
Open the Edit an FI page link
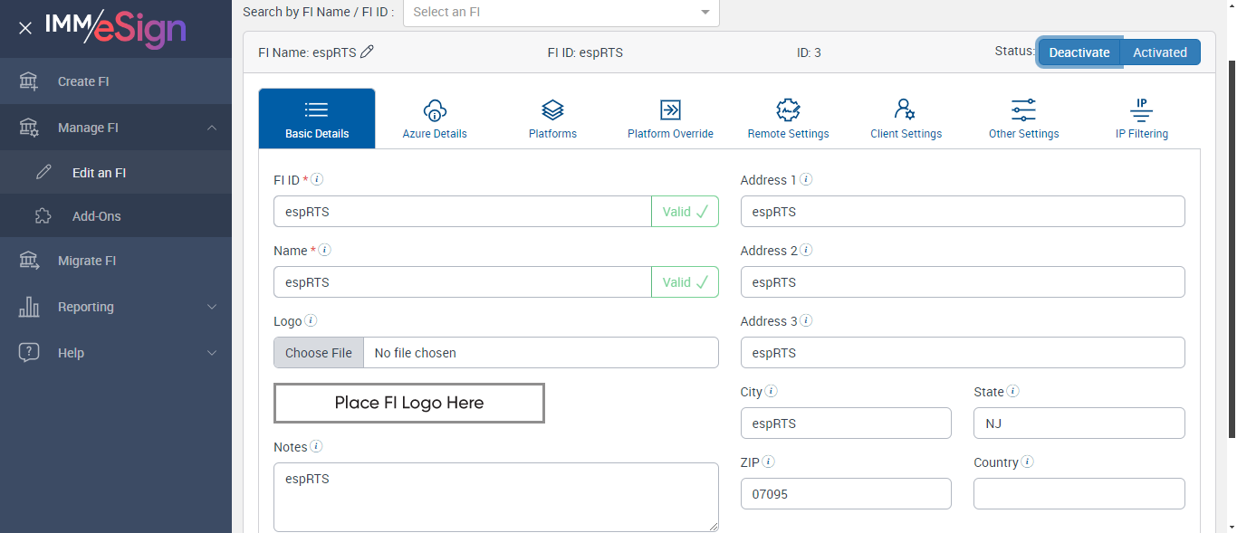pos(99,172)
